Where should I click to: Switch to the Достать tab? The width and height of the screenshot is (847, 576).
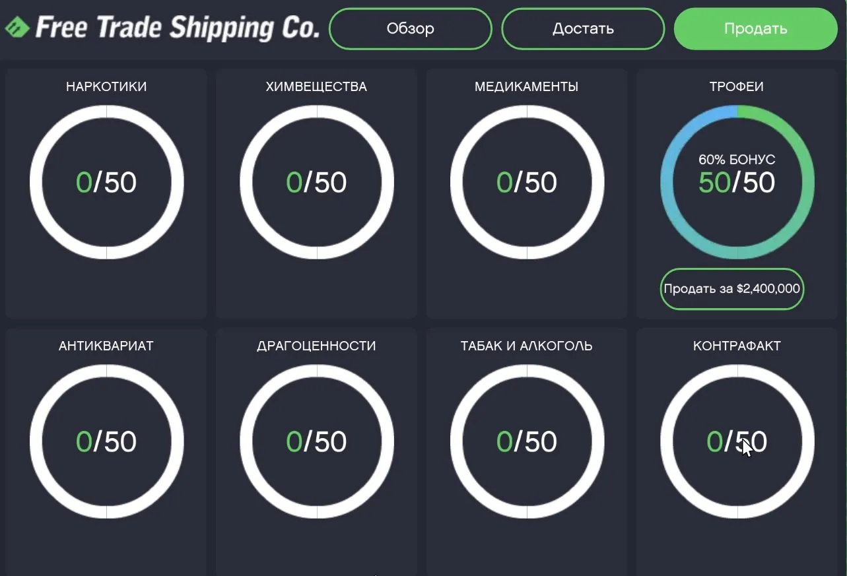(583, 29)
